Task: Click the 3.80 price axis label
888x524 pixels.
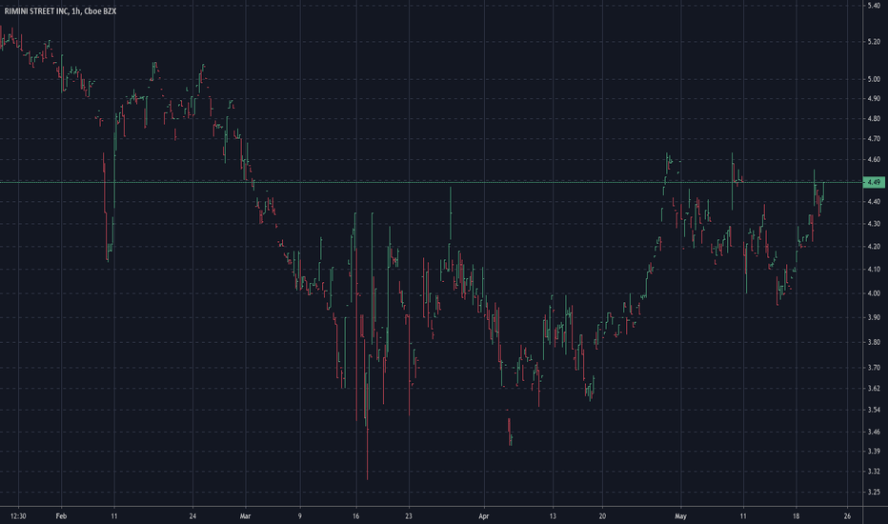Action: (874, 342)
